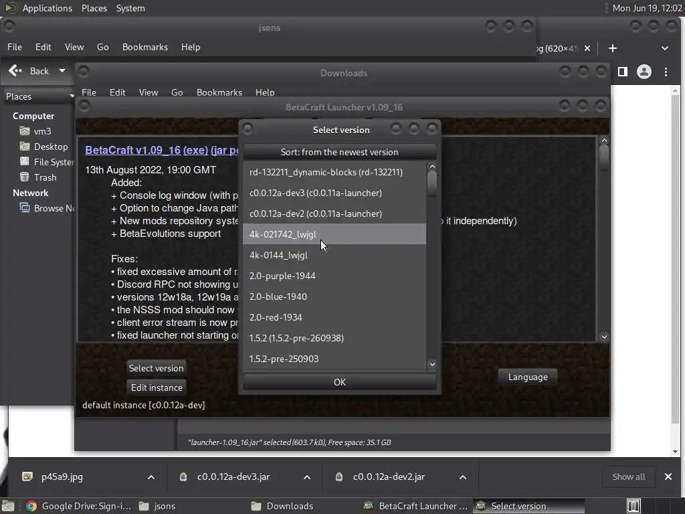Expand c0.0.12a-dev2.jar download options chevron
685x514 pixels.
[463, 477]
